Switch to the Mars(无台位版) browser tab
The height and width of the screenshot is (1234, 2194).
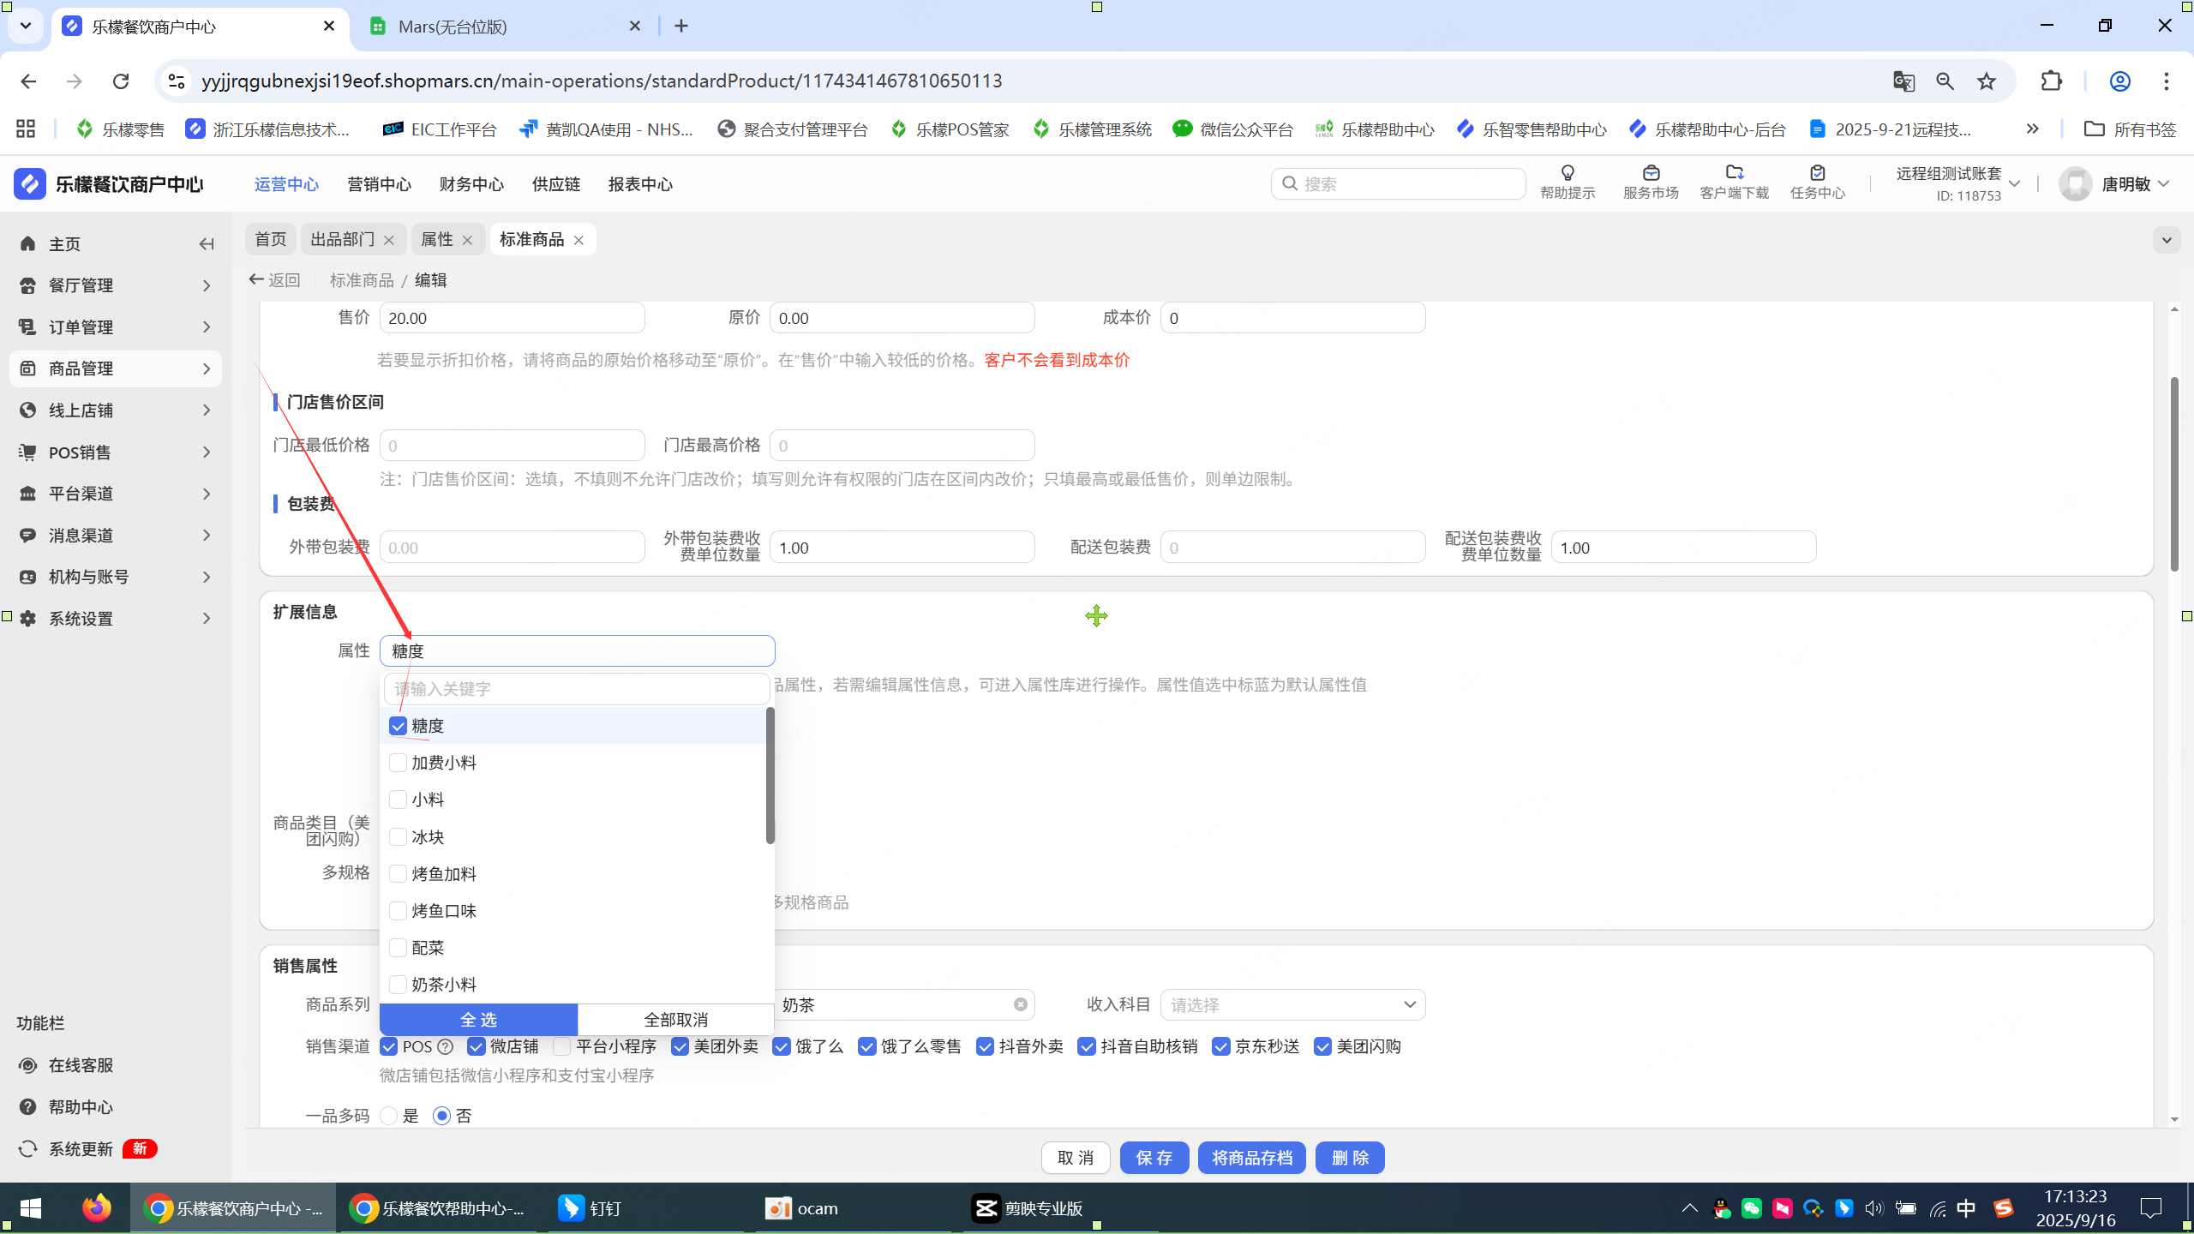[506, 27]
